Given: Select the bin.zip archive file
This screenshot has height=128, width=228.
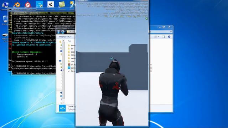Looking at the screenshot, I should (72, 65).
